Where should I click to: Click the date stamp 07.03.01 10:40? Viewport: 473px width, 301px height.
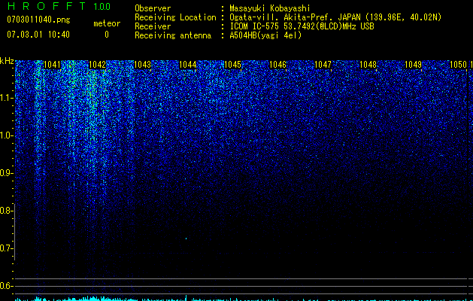pos(38,35)
